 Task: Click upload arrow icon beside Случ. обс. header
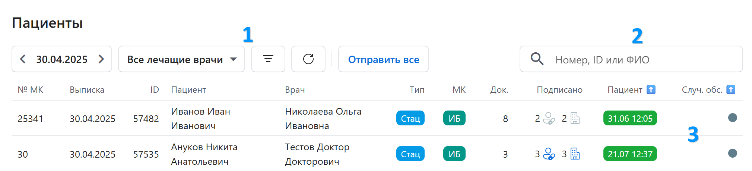(730, 90)
